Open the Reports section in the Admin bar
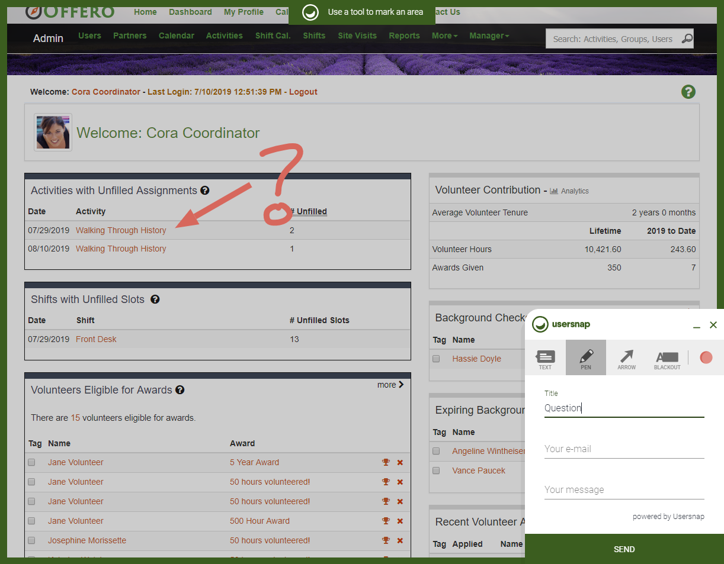 tap(404, 36)
